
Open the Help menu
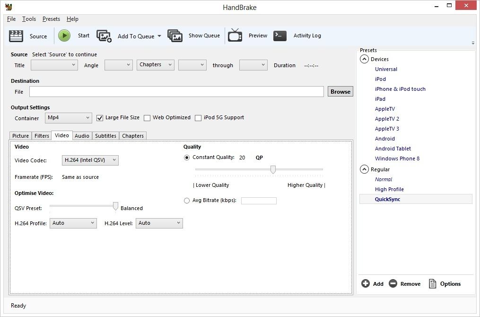pos(72,19)
